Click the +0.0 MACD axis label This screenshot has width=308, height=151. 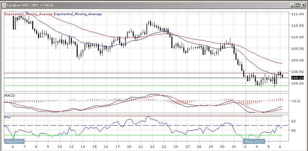296,101
